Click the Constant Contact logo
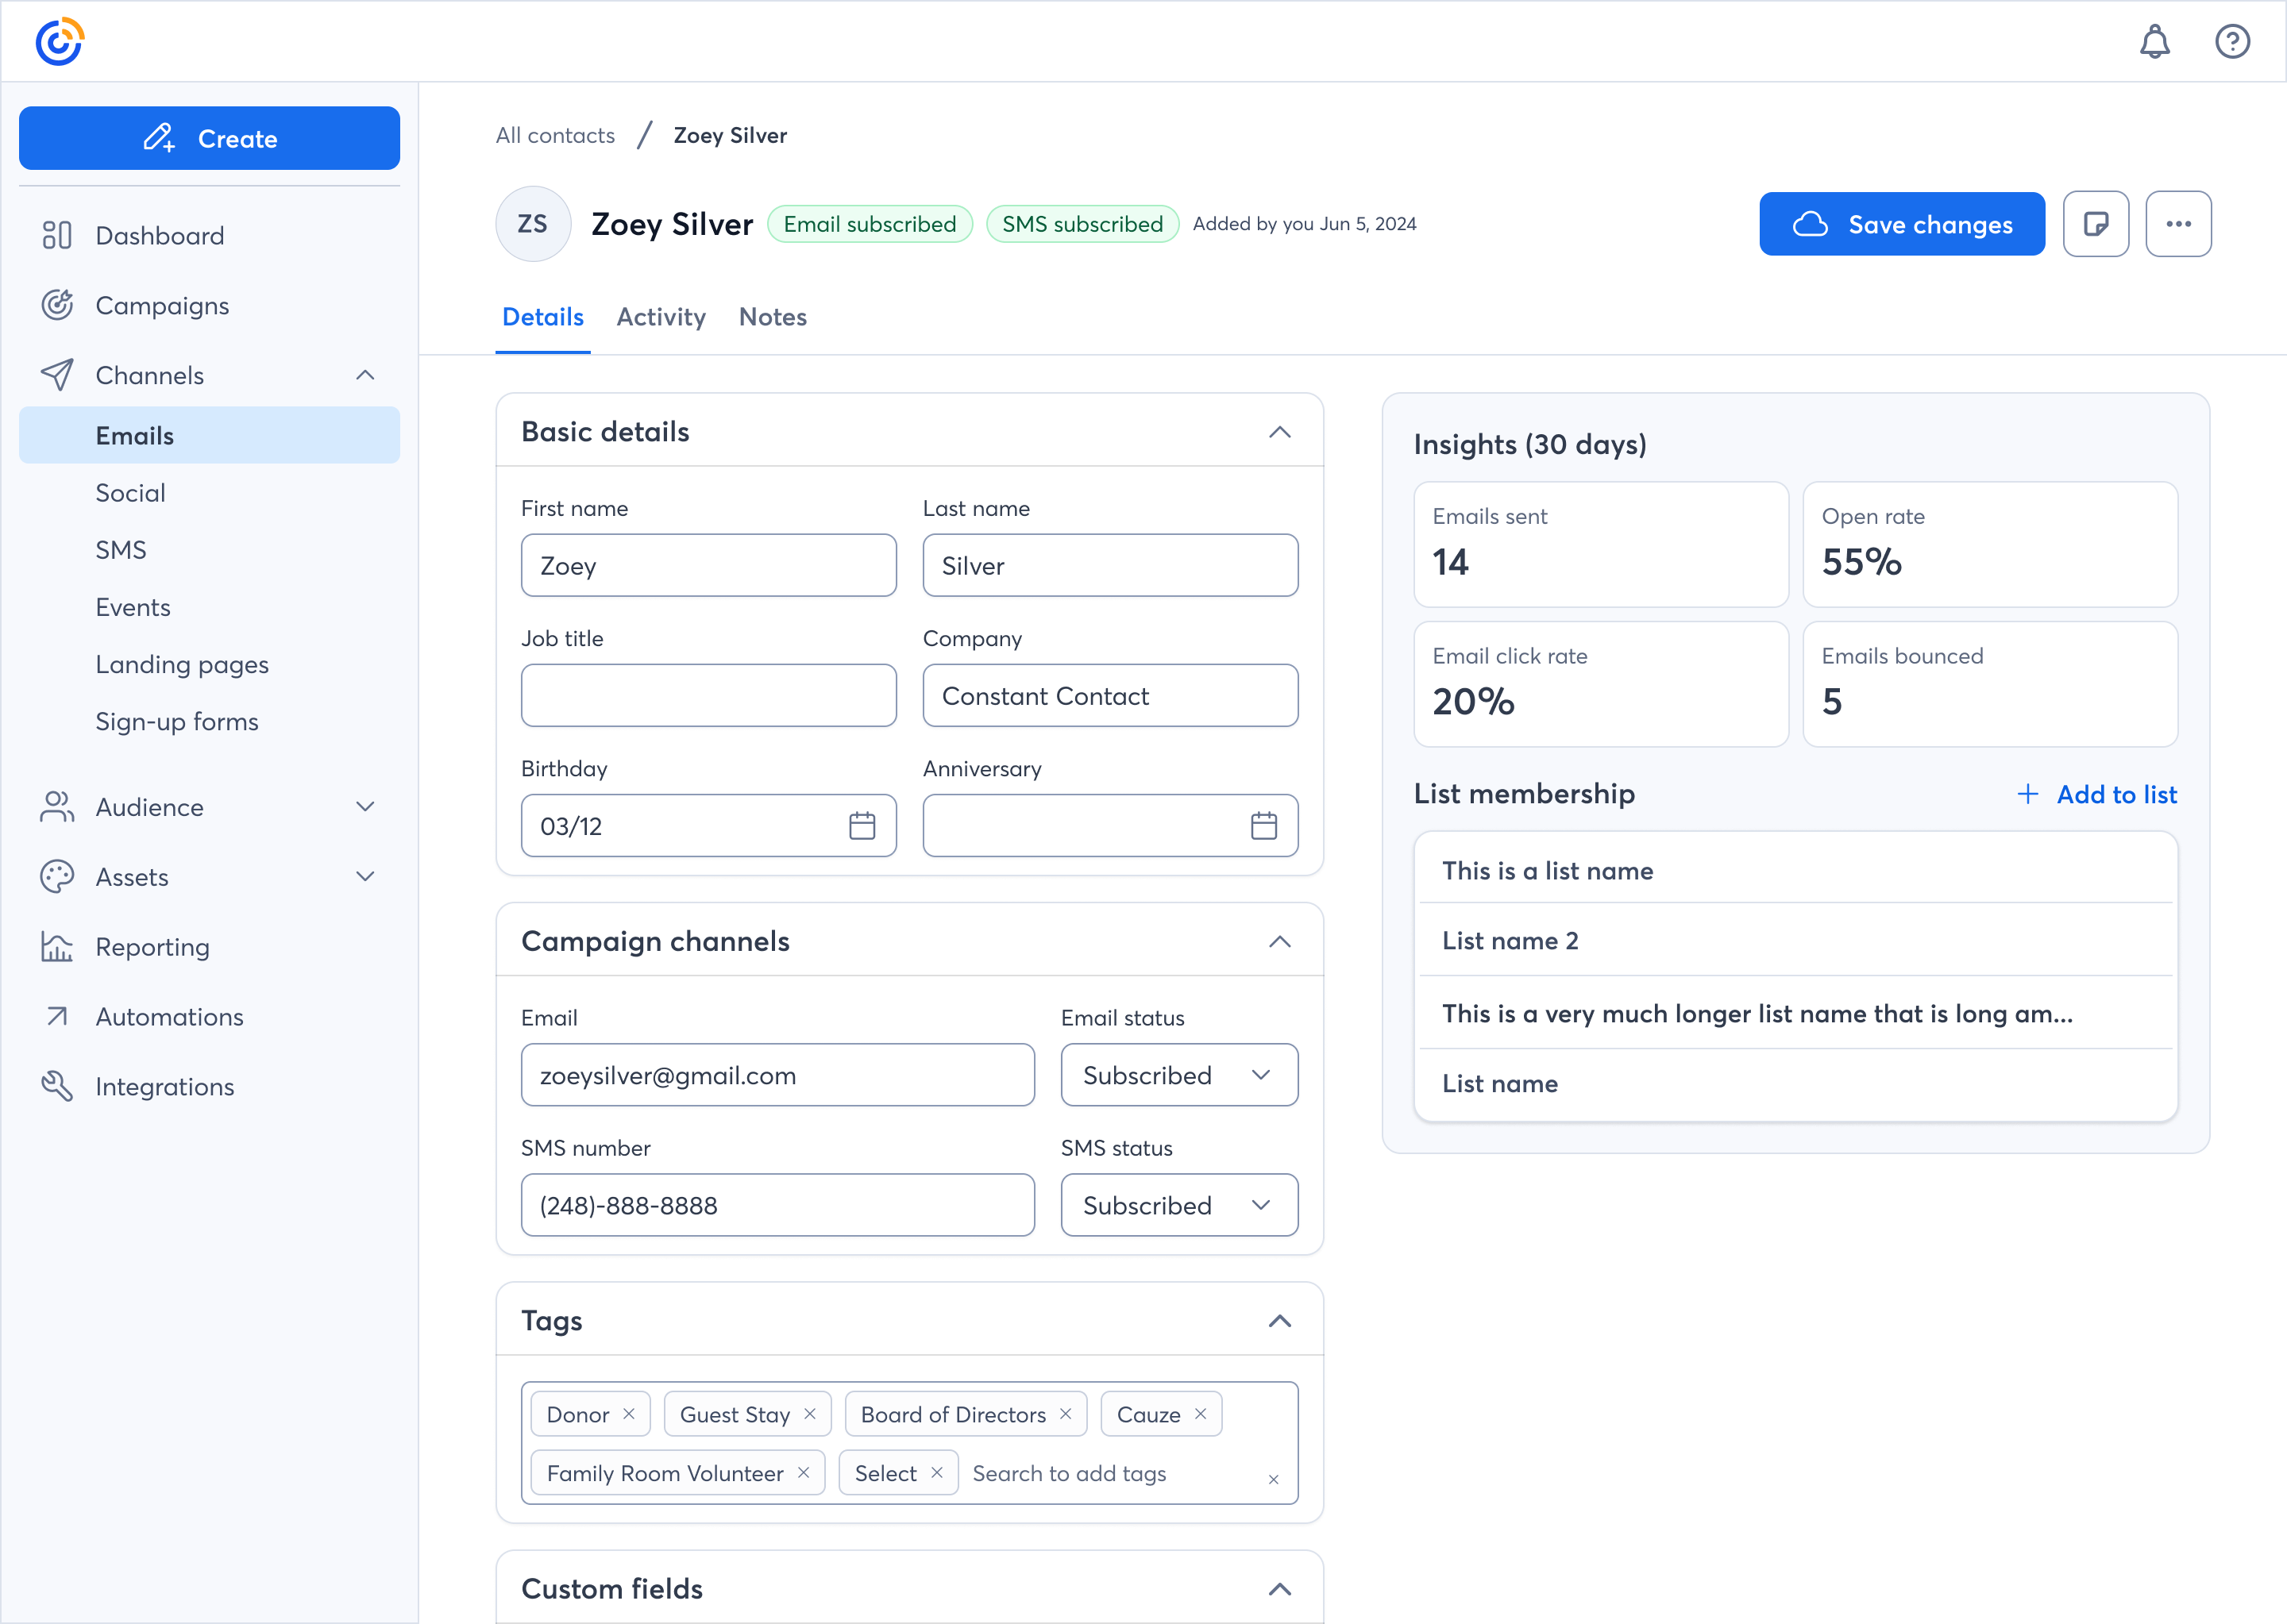The height and width of the screenshot is (1624, 2287). 59,42
